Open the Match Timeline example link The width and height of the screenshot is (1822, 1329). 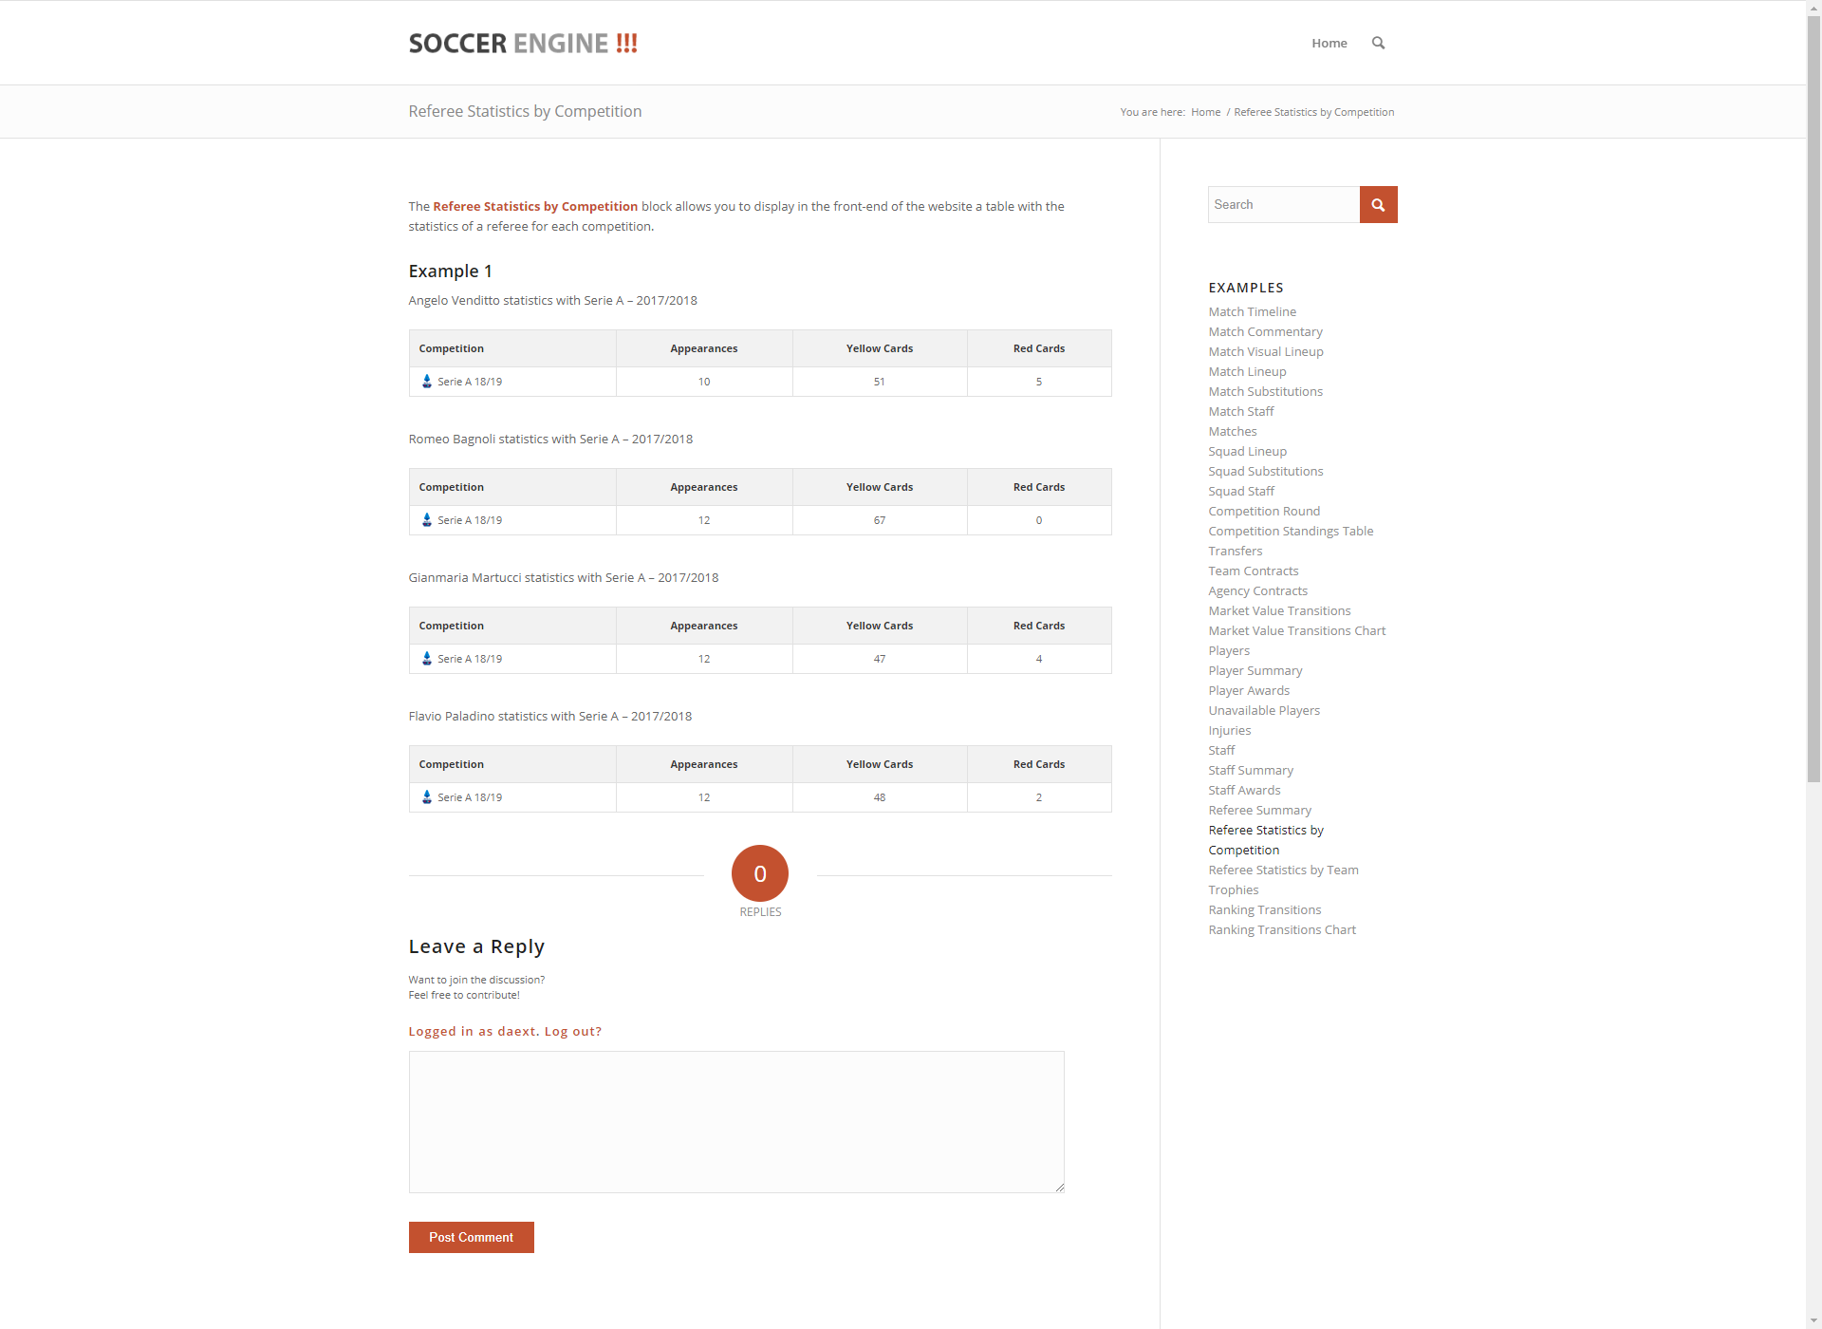1252,311
